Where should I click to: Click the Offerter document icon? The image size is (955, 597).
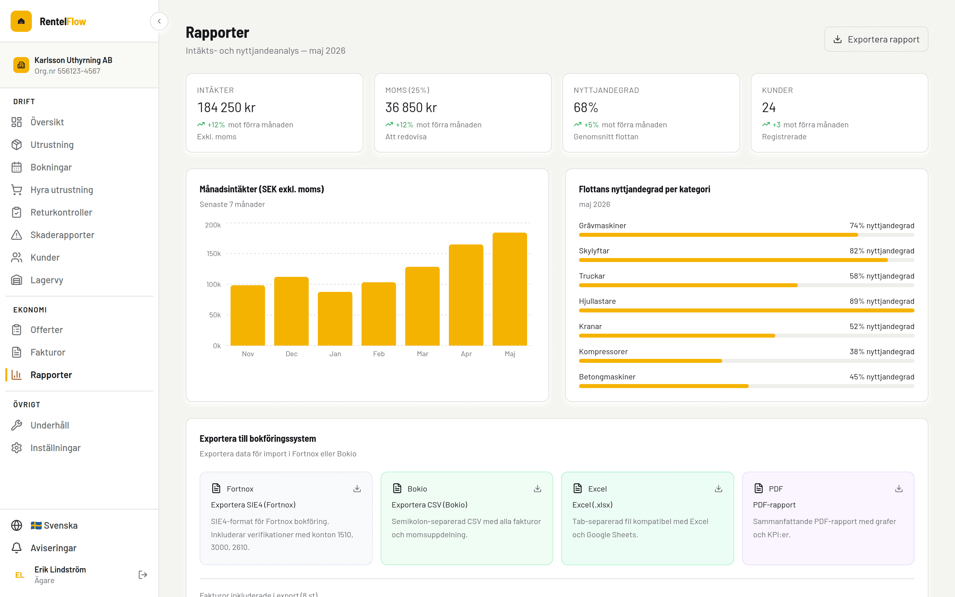[17, 329]
